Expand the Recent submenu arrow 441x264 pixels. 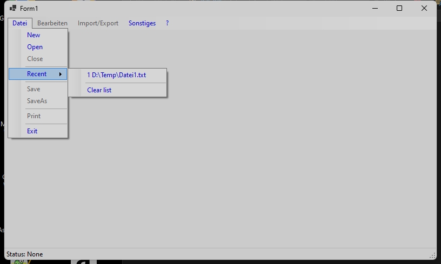pyautogui.click(x=61, y=74)
